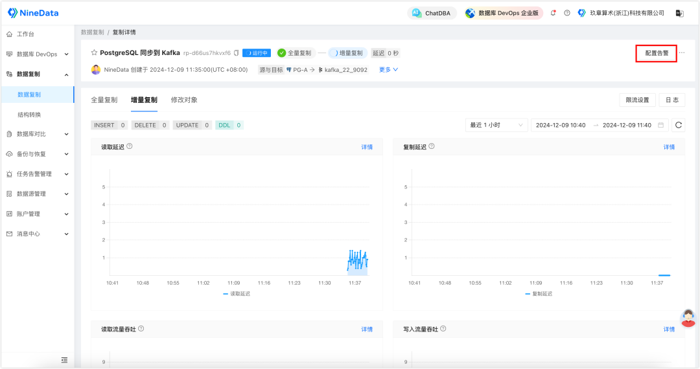Open the customer support avatar widget

click(x=688, y=319)
